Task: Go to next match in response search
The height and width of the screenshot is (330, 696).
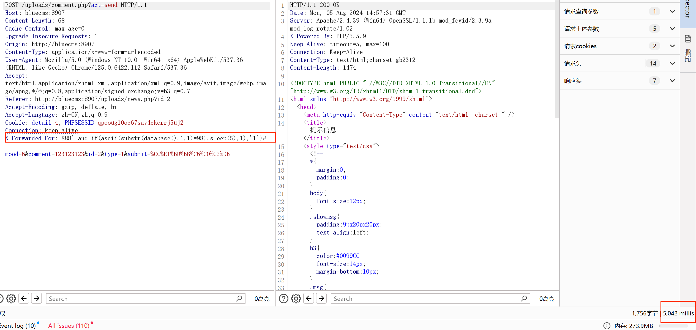Action: pyautogui.click(x=321, y=299)
